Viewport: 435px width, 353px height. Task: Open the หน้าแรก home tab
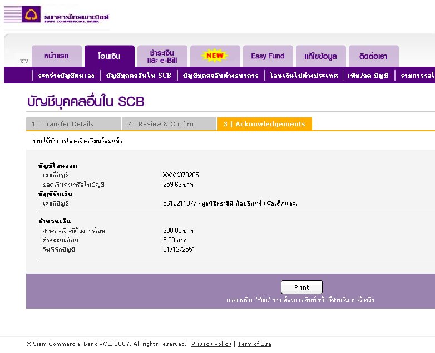57,56
